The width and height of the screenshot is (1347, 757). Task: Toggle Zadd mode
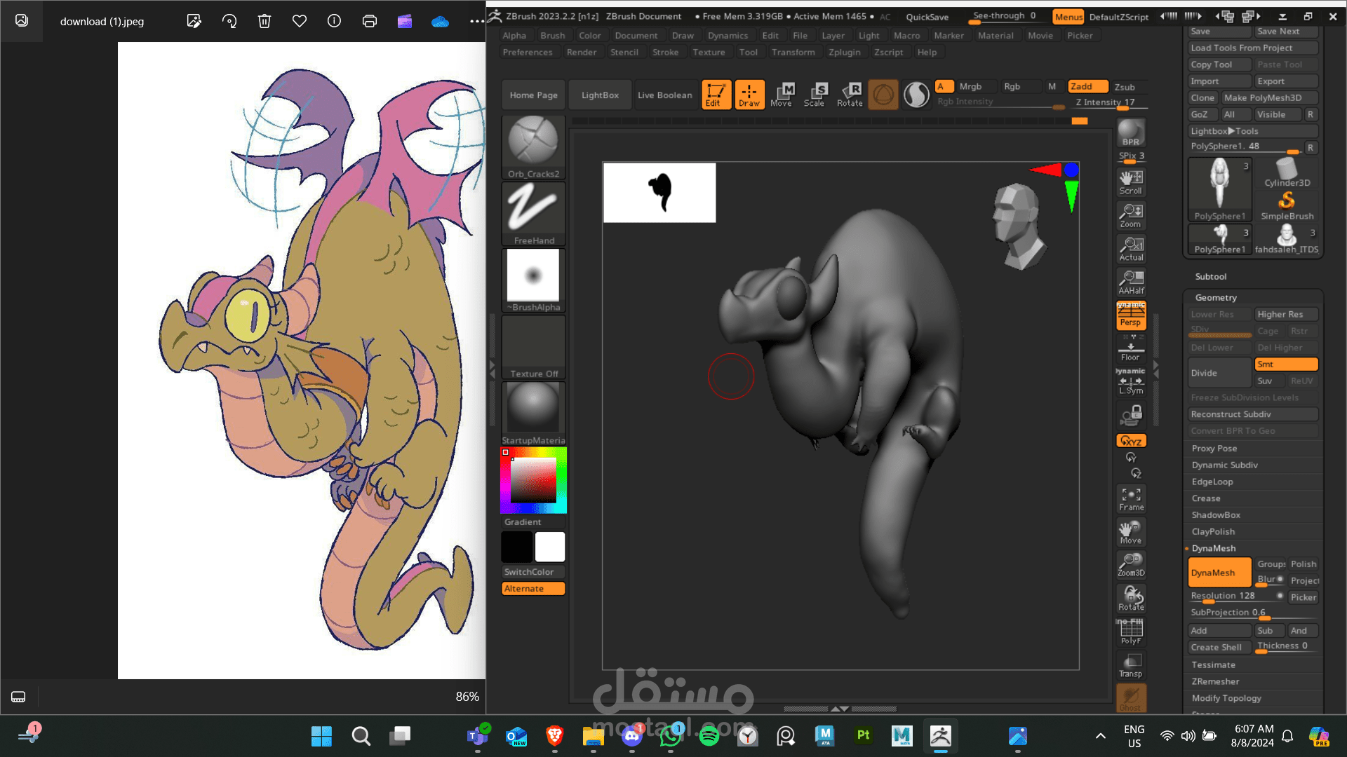click(x=1087, y=86)
